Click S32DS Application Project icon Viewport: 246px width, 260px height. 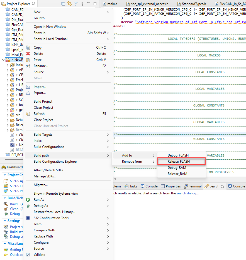point(6,181)
